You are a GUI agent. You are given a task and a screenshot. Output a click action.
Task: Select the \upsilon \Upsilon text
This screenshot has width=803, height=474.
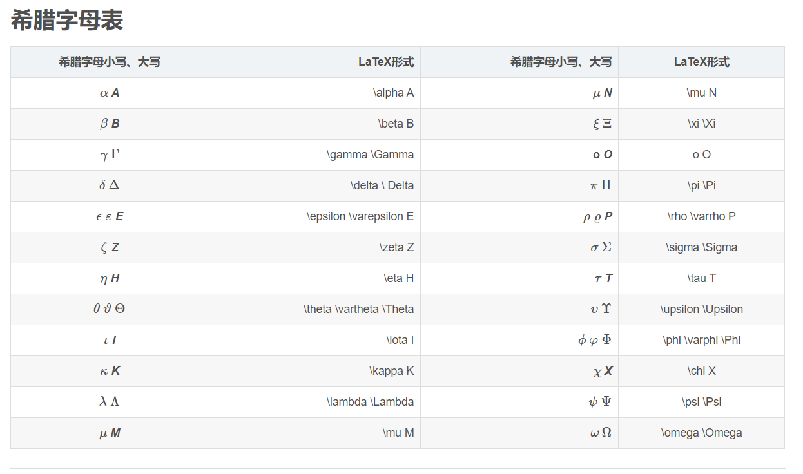(x=702, y=309)
